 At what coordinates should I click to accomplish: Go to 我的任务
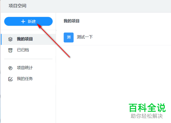click(x=28, y=79)
